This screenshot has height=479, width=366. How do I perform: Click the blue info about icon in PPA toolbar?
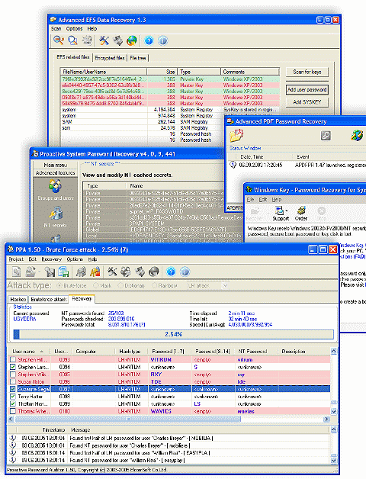(185, 272)
